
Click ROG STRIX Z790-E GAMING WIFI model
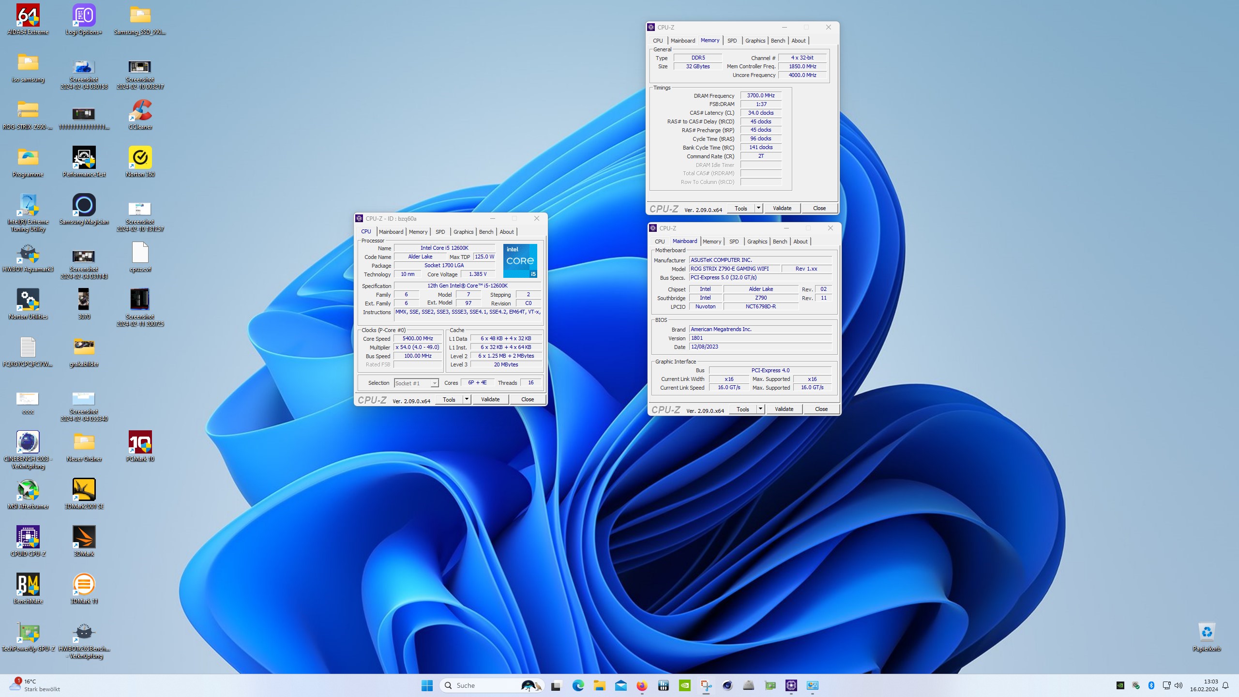[735, 269]
